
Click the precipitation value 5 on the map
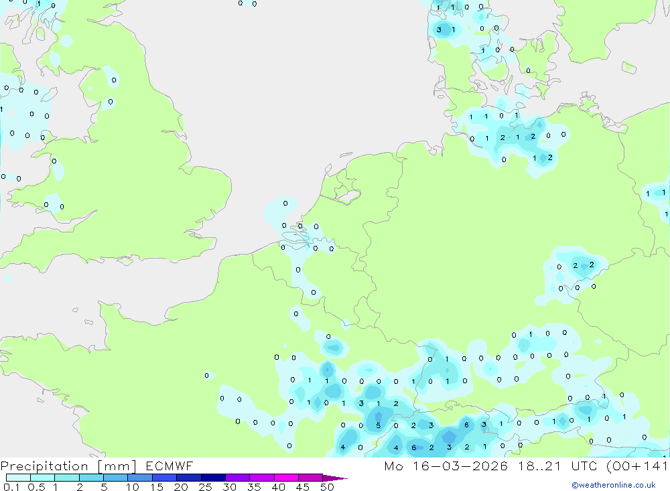click(378, 425)
